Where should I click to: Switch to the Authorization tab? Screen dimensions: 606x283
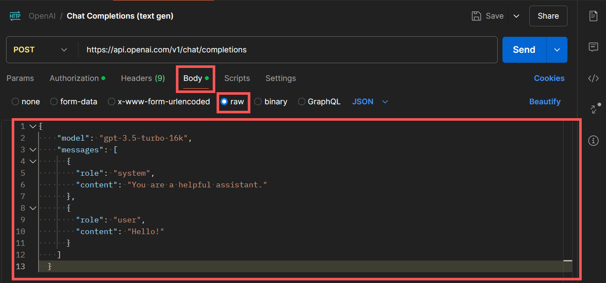78,78
